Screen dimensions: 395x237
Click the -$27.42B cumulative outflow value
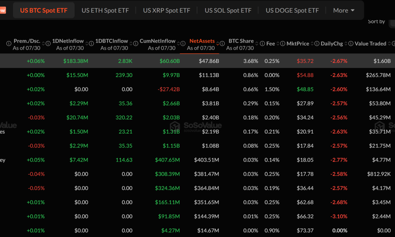click(169, 89)
